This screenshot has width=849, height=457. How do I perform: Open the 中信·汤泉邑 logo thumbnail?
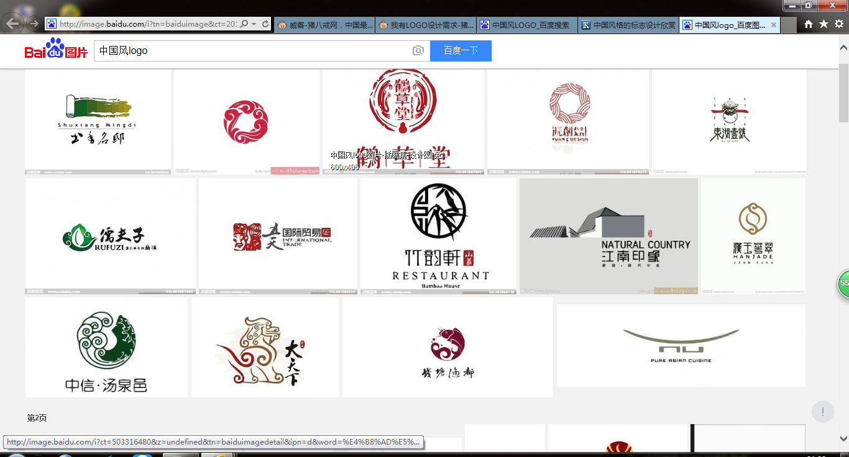point(106,347)
